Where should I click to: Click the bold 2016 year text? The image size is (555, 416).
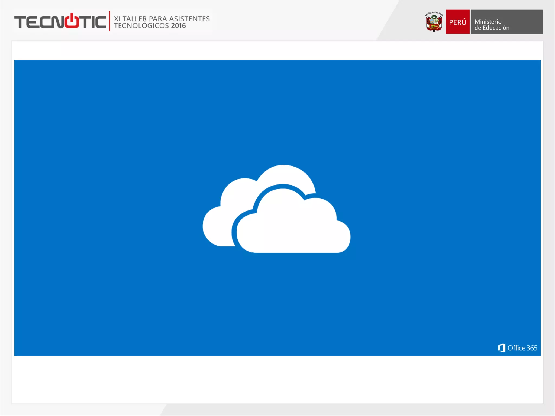178,26
